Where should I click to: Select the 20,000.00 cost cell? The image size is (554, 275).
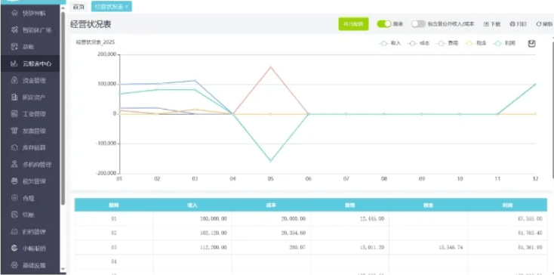click(x=272, y=219)
